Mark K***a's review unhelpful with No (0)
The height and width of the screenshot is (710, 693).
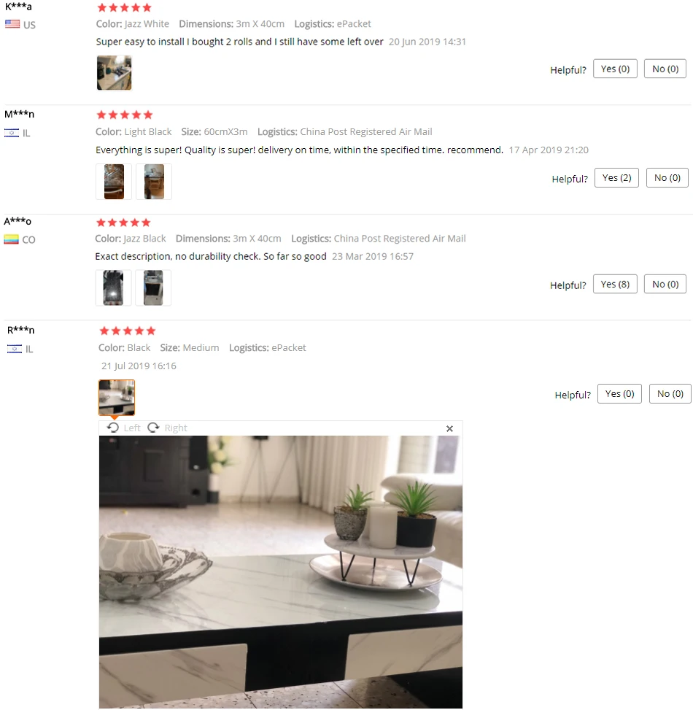coord(665,69)
